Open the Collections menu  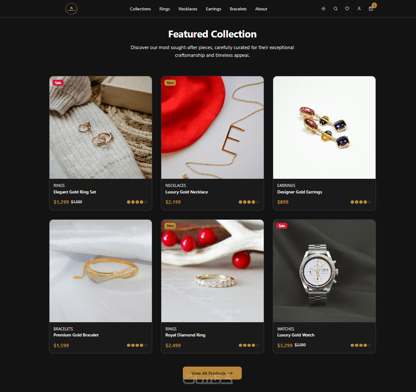pos(140,9)
